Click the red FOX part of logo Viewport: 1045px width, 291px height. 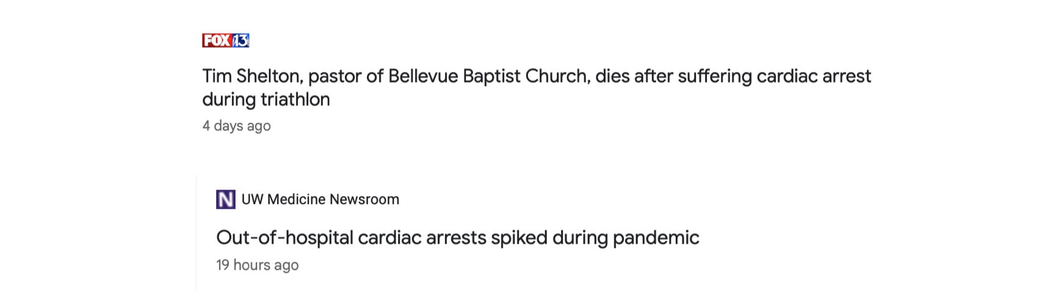[216, 40]
